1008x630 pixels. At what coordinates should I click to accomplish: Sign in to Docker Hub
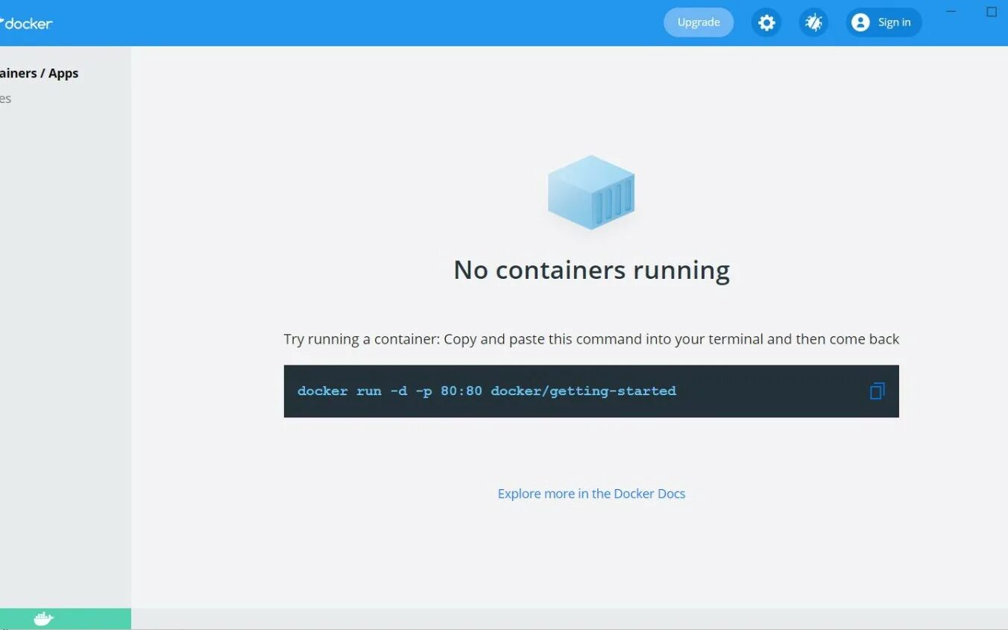pos(894,22)
